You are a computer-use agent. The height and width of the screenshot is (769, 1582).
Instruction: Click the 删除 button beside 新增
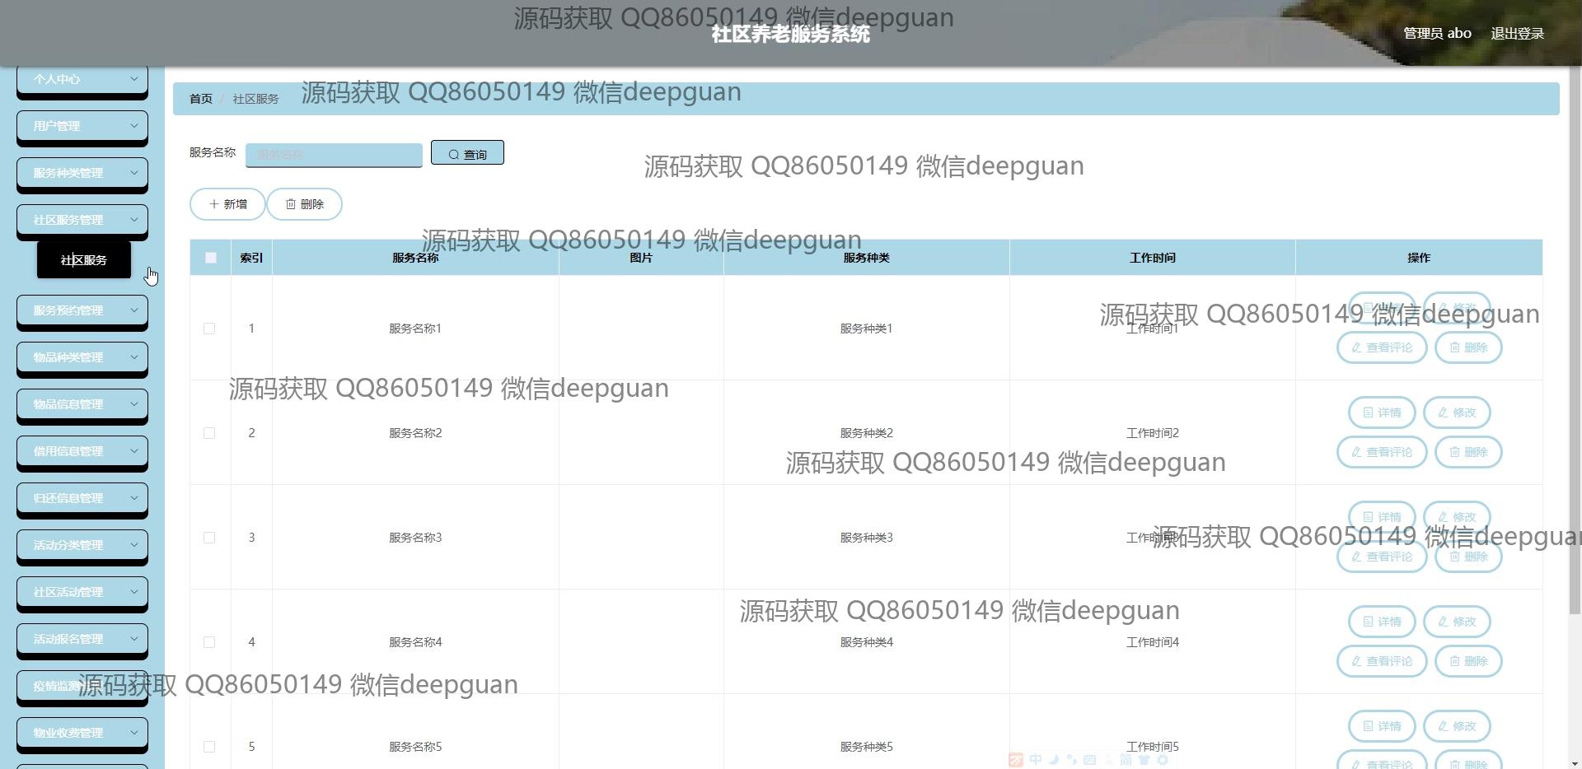(304, 204)
